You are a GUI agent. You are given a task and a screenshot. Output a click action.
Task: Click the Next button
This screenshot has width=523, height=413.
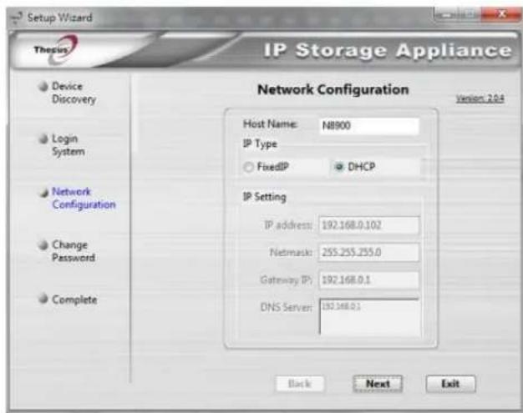[378, 384]
